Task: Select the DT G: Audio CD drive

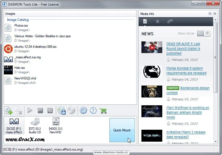Action: pyautogui.click(x=35, y=125)
